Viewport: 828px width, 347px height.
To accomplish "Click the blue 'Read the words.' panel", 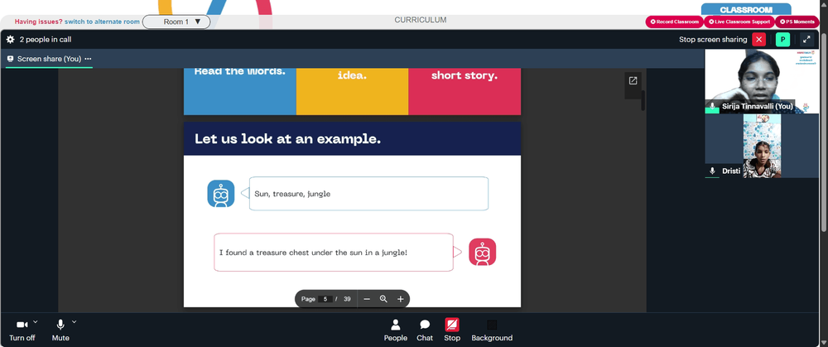I will pyautogui.click(x=240, y=91).
